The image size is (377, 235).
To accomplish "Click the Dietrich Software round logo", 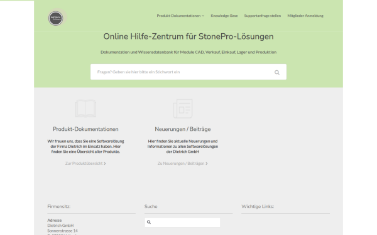I will click(56, 18).
